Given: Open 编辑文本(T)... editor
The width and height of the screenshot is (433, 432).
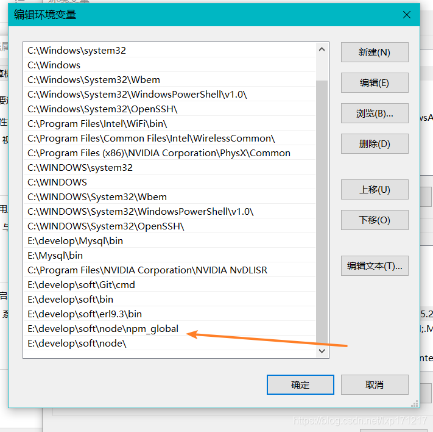Looking at the screenshot, I should click(375, 265).
